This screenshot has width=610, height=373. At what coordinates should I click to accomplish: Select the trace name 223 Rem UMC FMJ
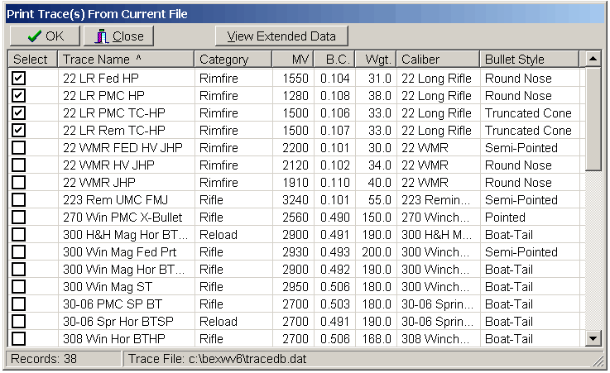[x=116, y=199]
